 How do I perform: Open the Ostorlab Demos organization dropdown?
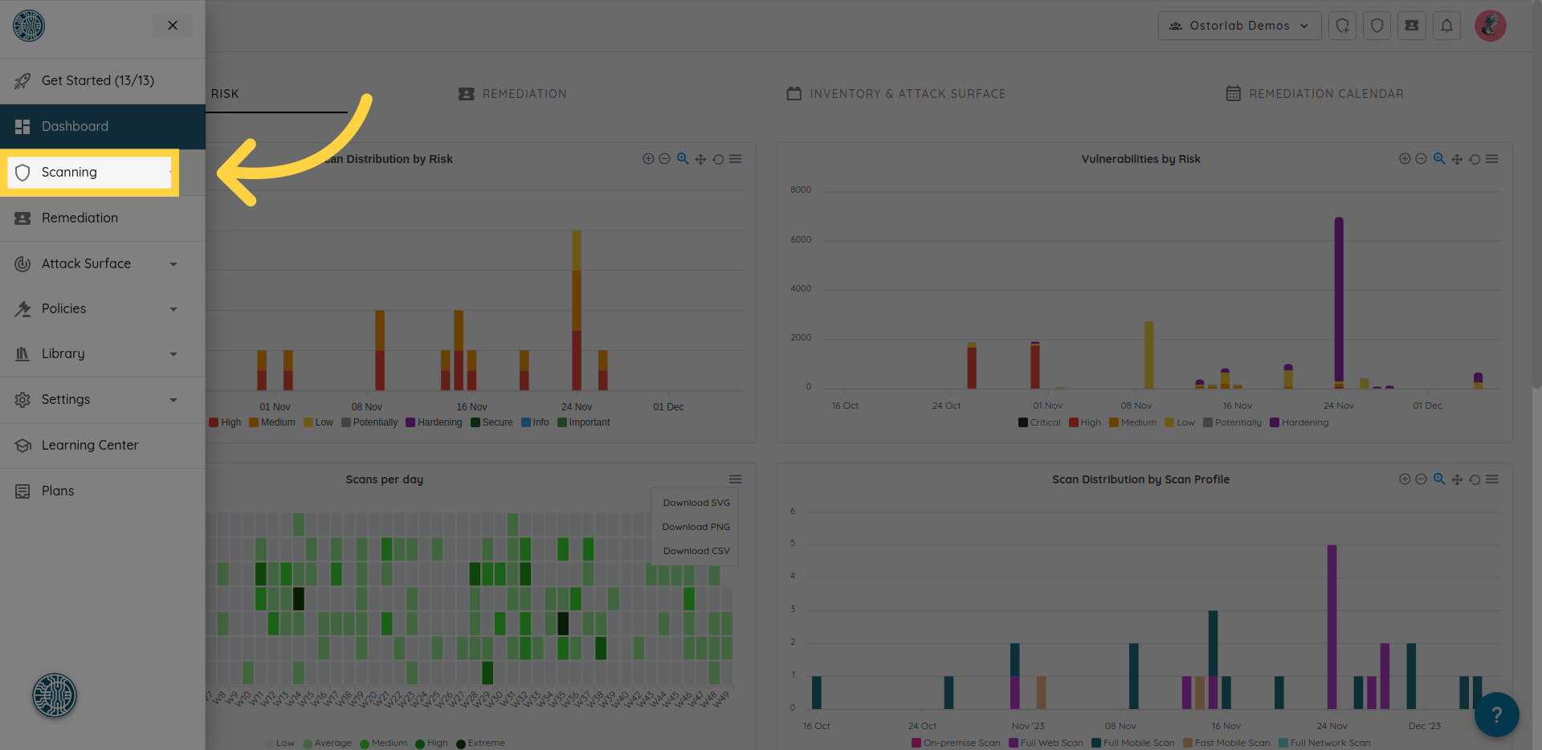pyautogui.click(x=1239, y=26)
